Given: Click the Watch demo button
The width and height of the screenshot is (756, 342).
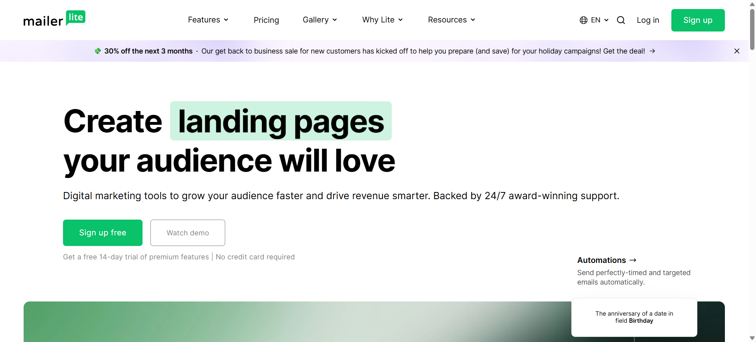Looking at the screenshot, I should click(188, 233).
